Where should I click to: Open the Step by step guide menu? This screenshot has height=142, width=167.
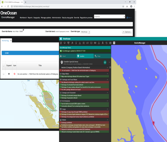67,18
